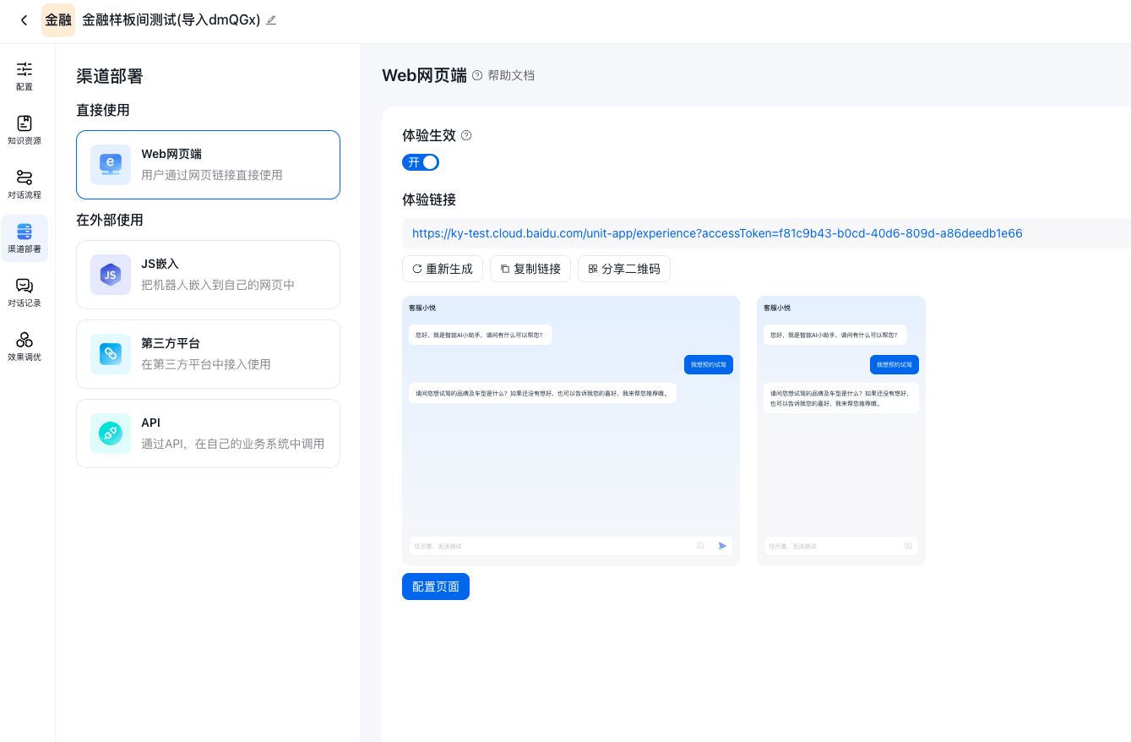Click the 我想预约试驾 bubble in desktop preview
This screenshot has width=1131, height=742.
coord(709,364)
